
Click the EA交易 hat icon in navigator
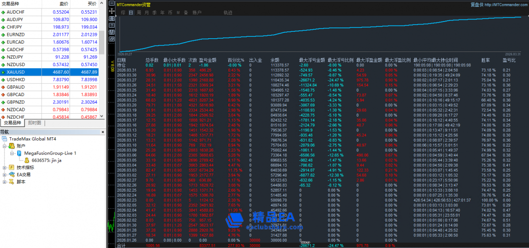click(x=12, y=174)
